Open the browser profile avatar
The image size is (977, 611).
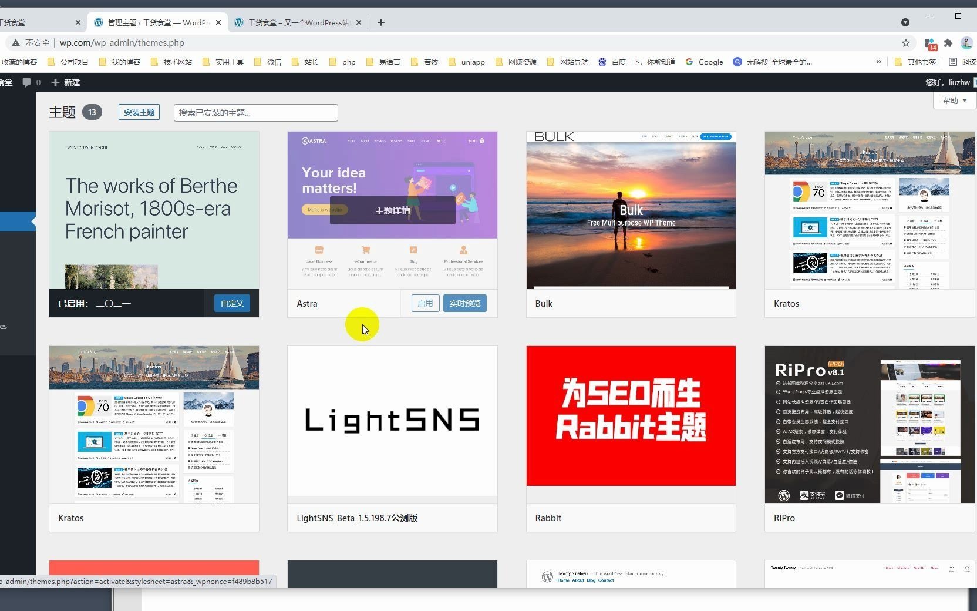966,43
